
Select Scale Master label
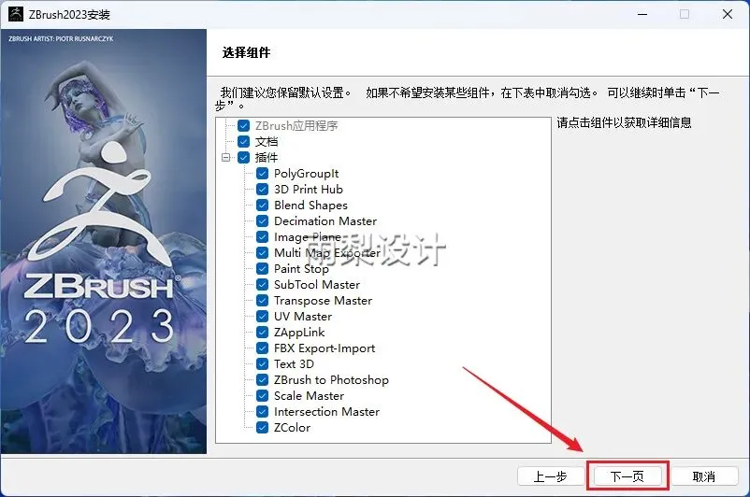(309, 396)
